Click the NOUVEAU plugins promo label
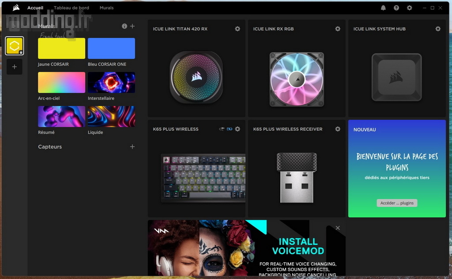The width and height of the screenshot is (452, 279). pyautogui.click(x=365, y=130)
